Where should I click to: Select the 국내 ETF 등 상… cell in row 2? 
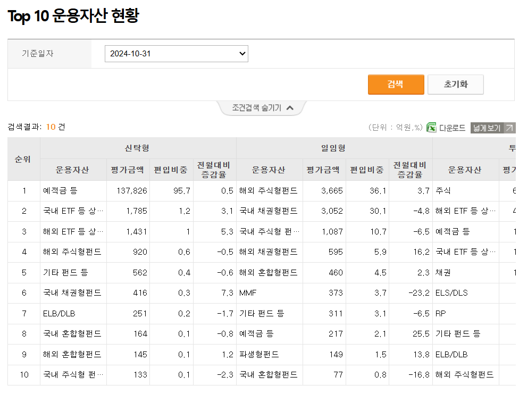(73, 211)
